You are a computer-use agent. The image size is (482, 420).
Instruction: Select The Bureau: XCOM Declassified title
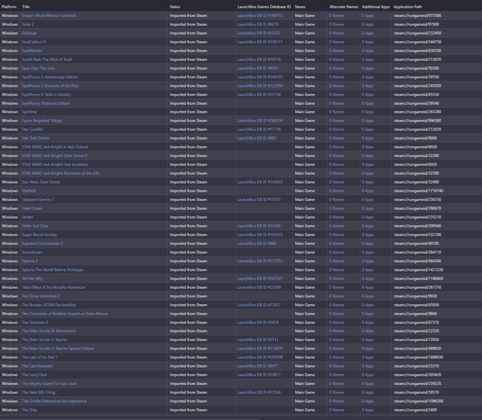point(49,305)
